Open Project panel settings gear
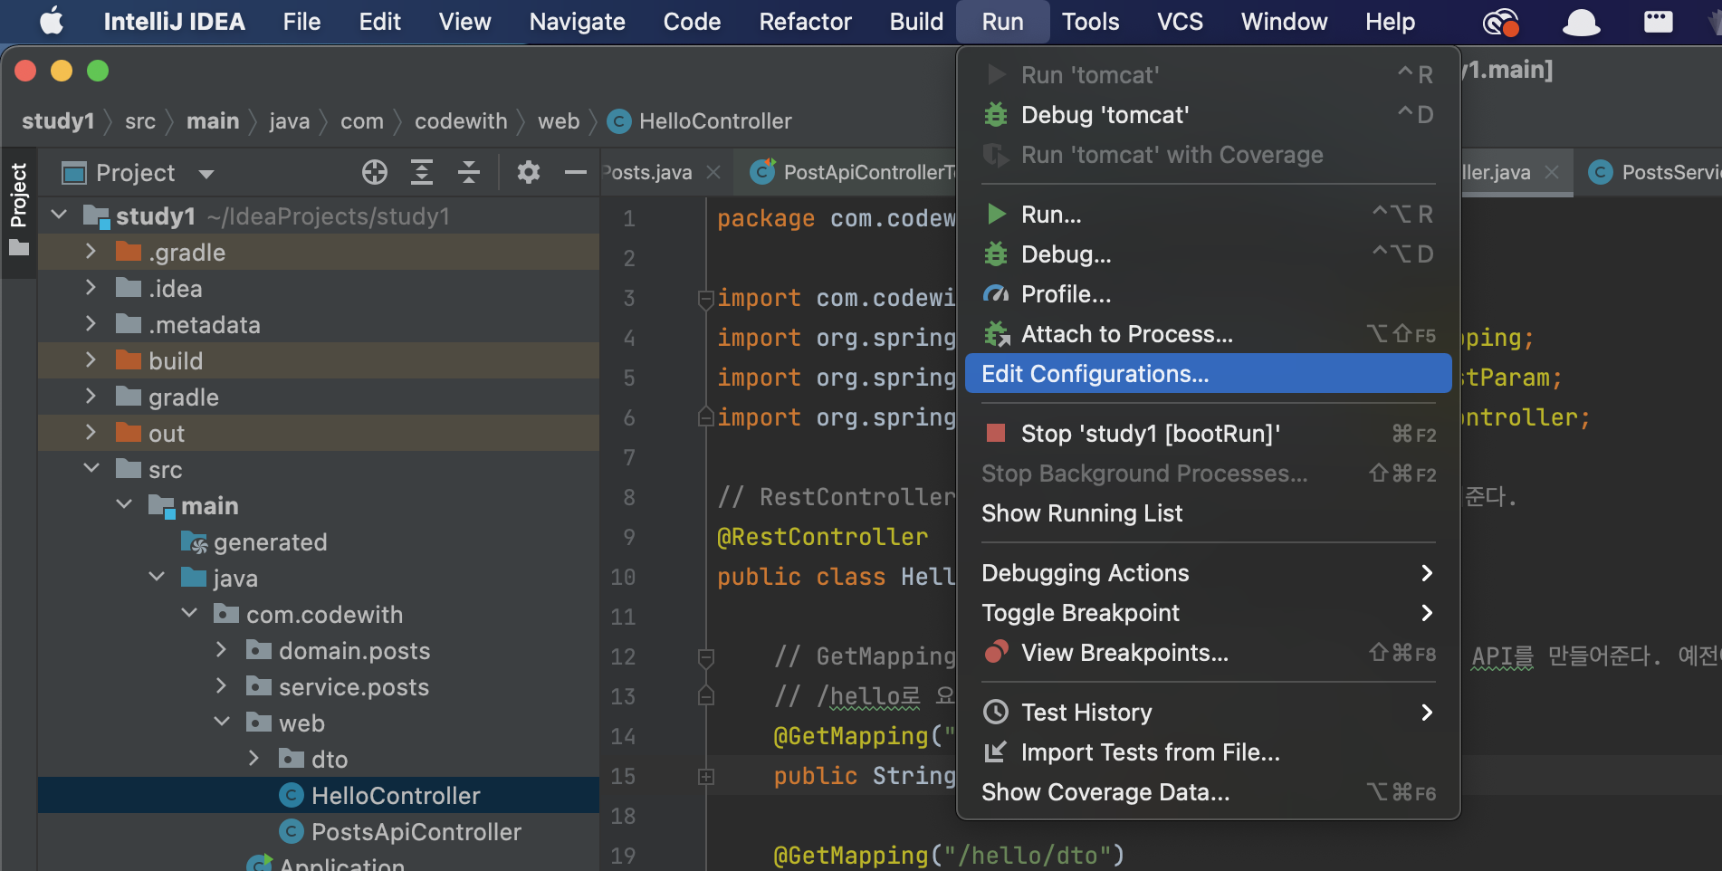This screenshot has height=871, width=1722. (529, 172)
